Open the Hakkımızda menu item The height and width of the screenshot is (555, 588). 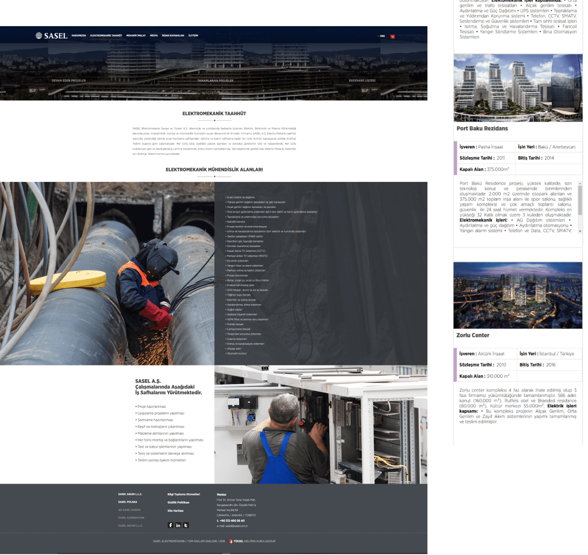(x=79, y=35)
